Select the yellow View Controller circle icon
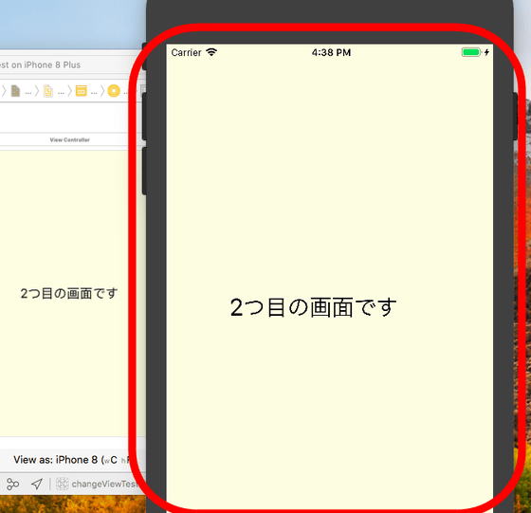Screen dimensions: 531x513 114,91
